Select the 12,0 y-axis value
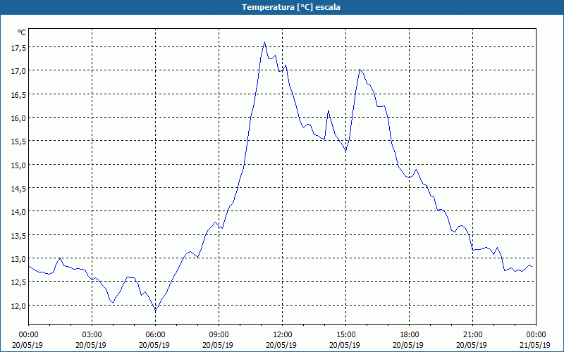Image resolution: width=564 pixels, height=352 pixels. coord(18,306)
